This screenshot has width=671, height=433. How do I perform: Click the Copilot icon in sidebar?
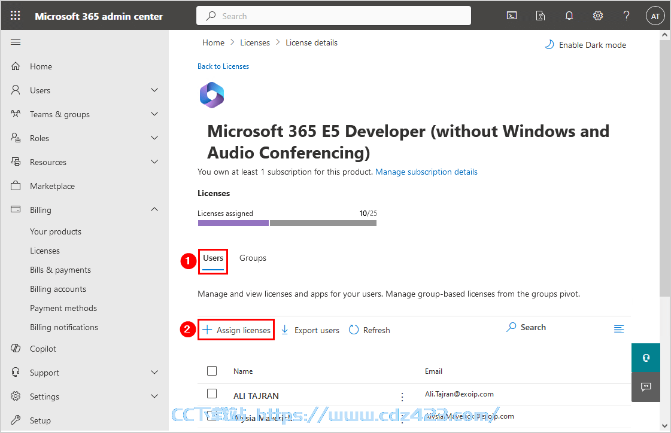[x=16, y=348]
